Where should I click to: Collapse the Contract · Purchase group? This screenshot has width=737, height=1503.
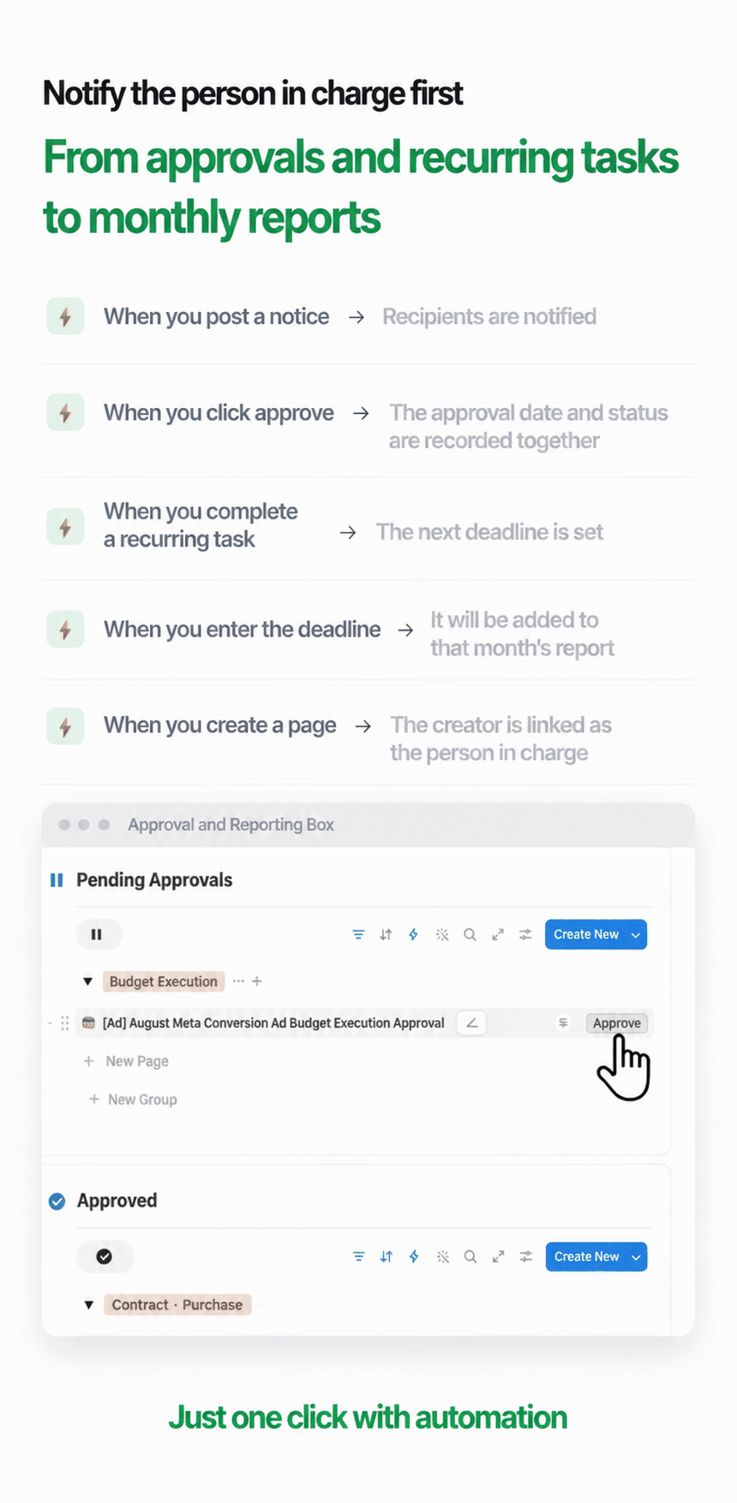coord(88,1304)
